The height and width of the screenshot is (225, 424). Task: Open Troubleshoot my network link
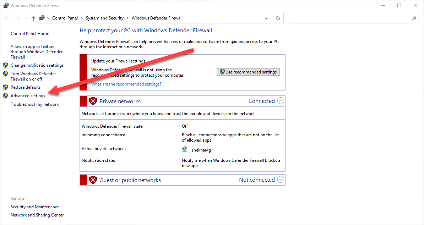[34, 104]
